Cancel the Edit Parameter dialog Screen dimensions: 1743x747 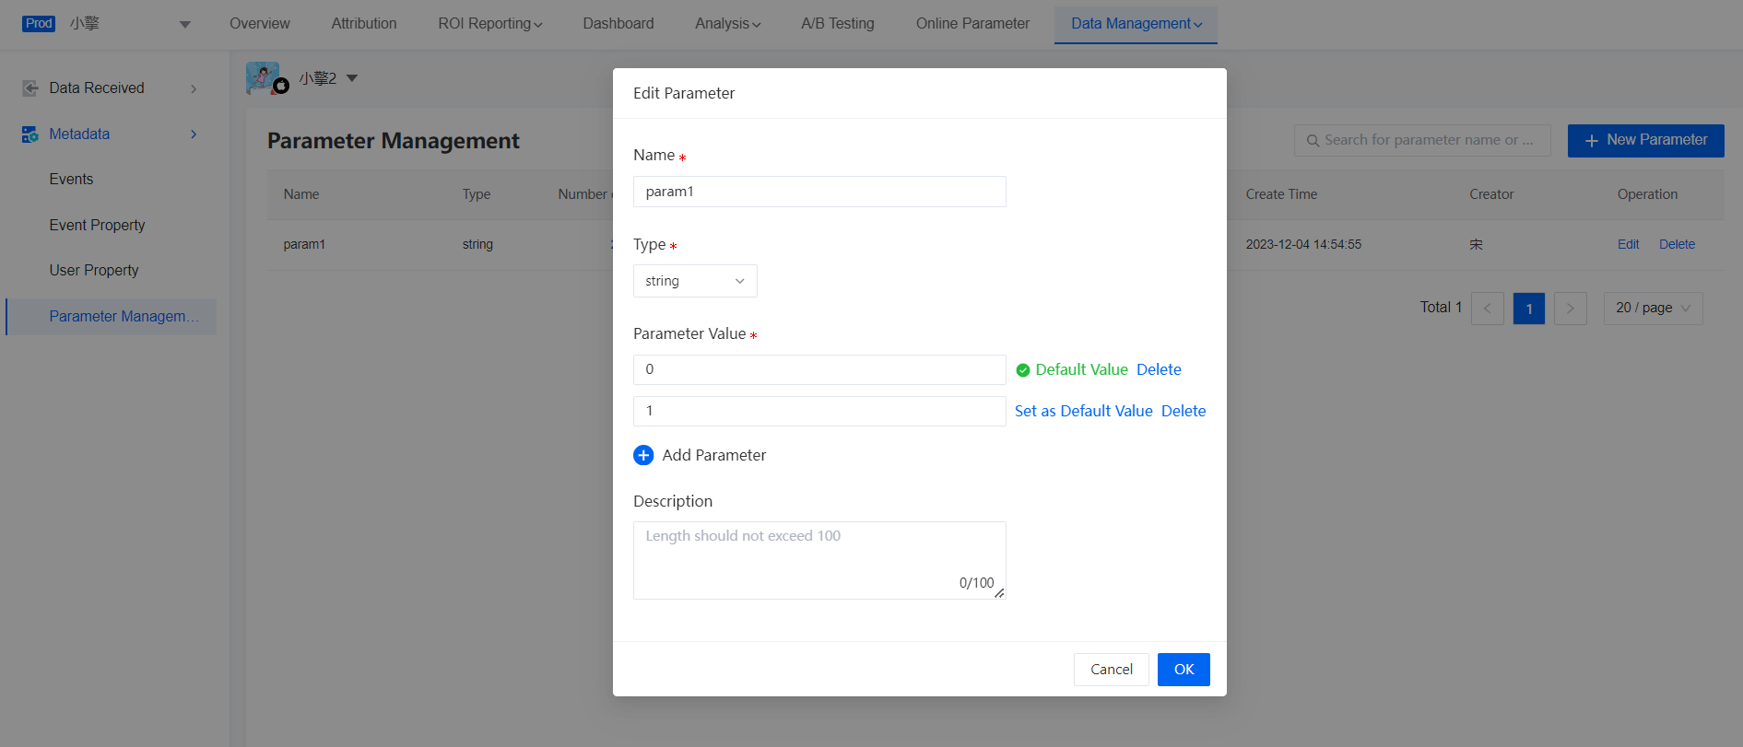(x=1111, y=670)
